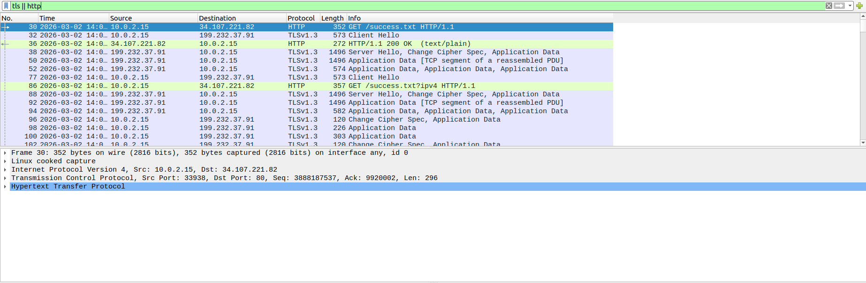Click the Info column header

click(x=479, y=18)
